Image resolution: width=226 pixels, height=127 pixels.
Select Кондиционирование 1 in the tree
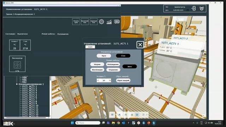point(31,84)
